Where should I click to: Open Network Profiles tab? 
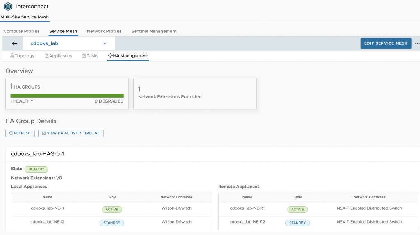pos(104,31)
